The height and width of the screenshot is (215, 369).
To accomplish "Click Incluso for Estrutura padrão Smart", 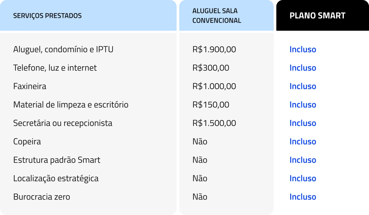I will [303, 160].
